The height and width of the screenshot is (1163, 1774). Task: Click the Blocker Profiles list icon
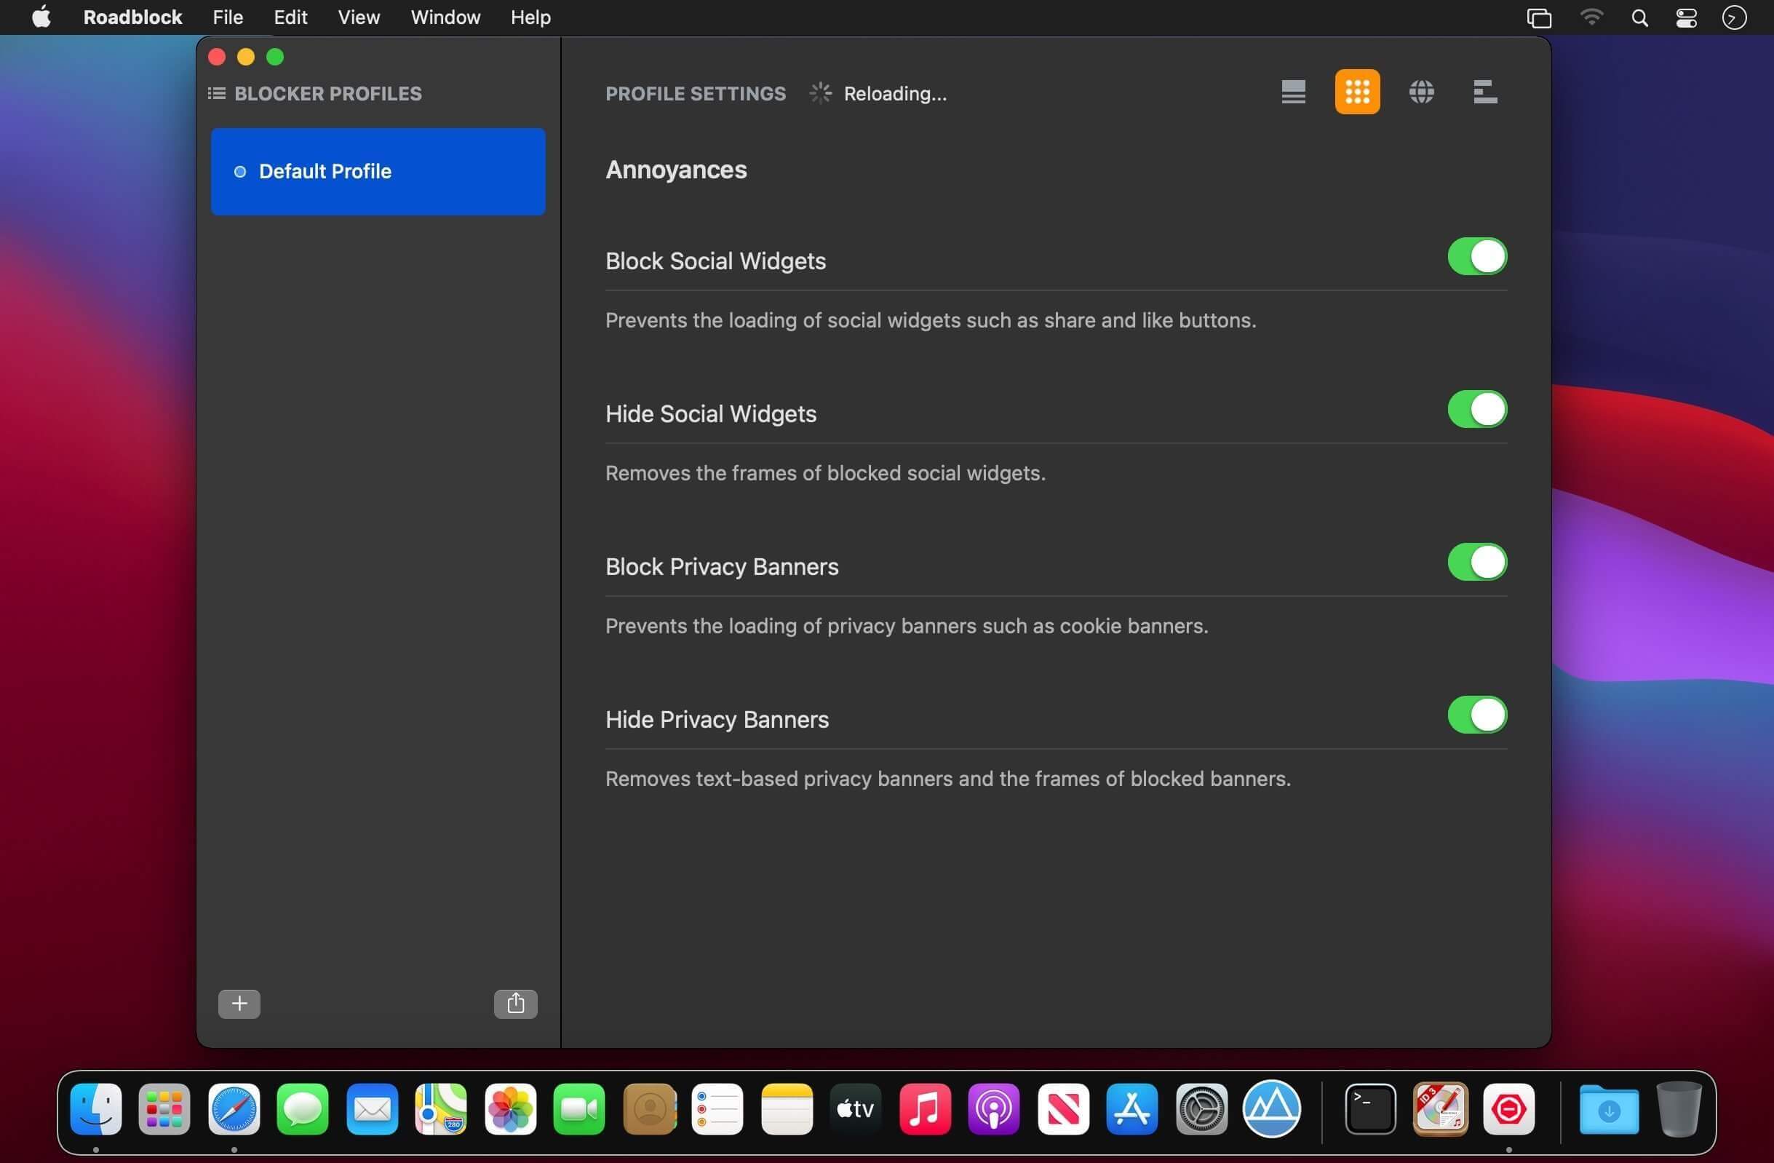coord(216,93)
